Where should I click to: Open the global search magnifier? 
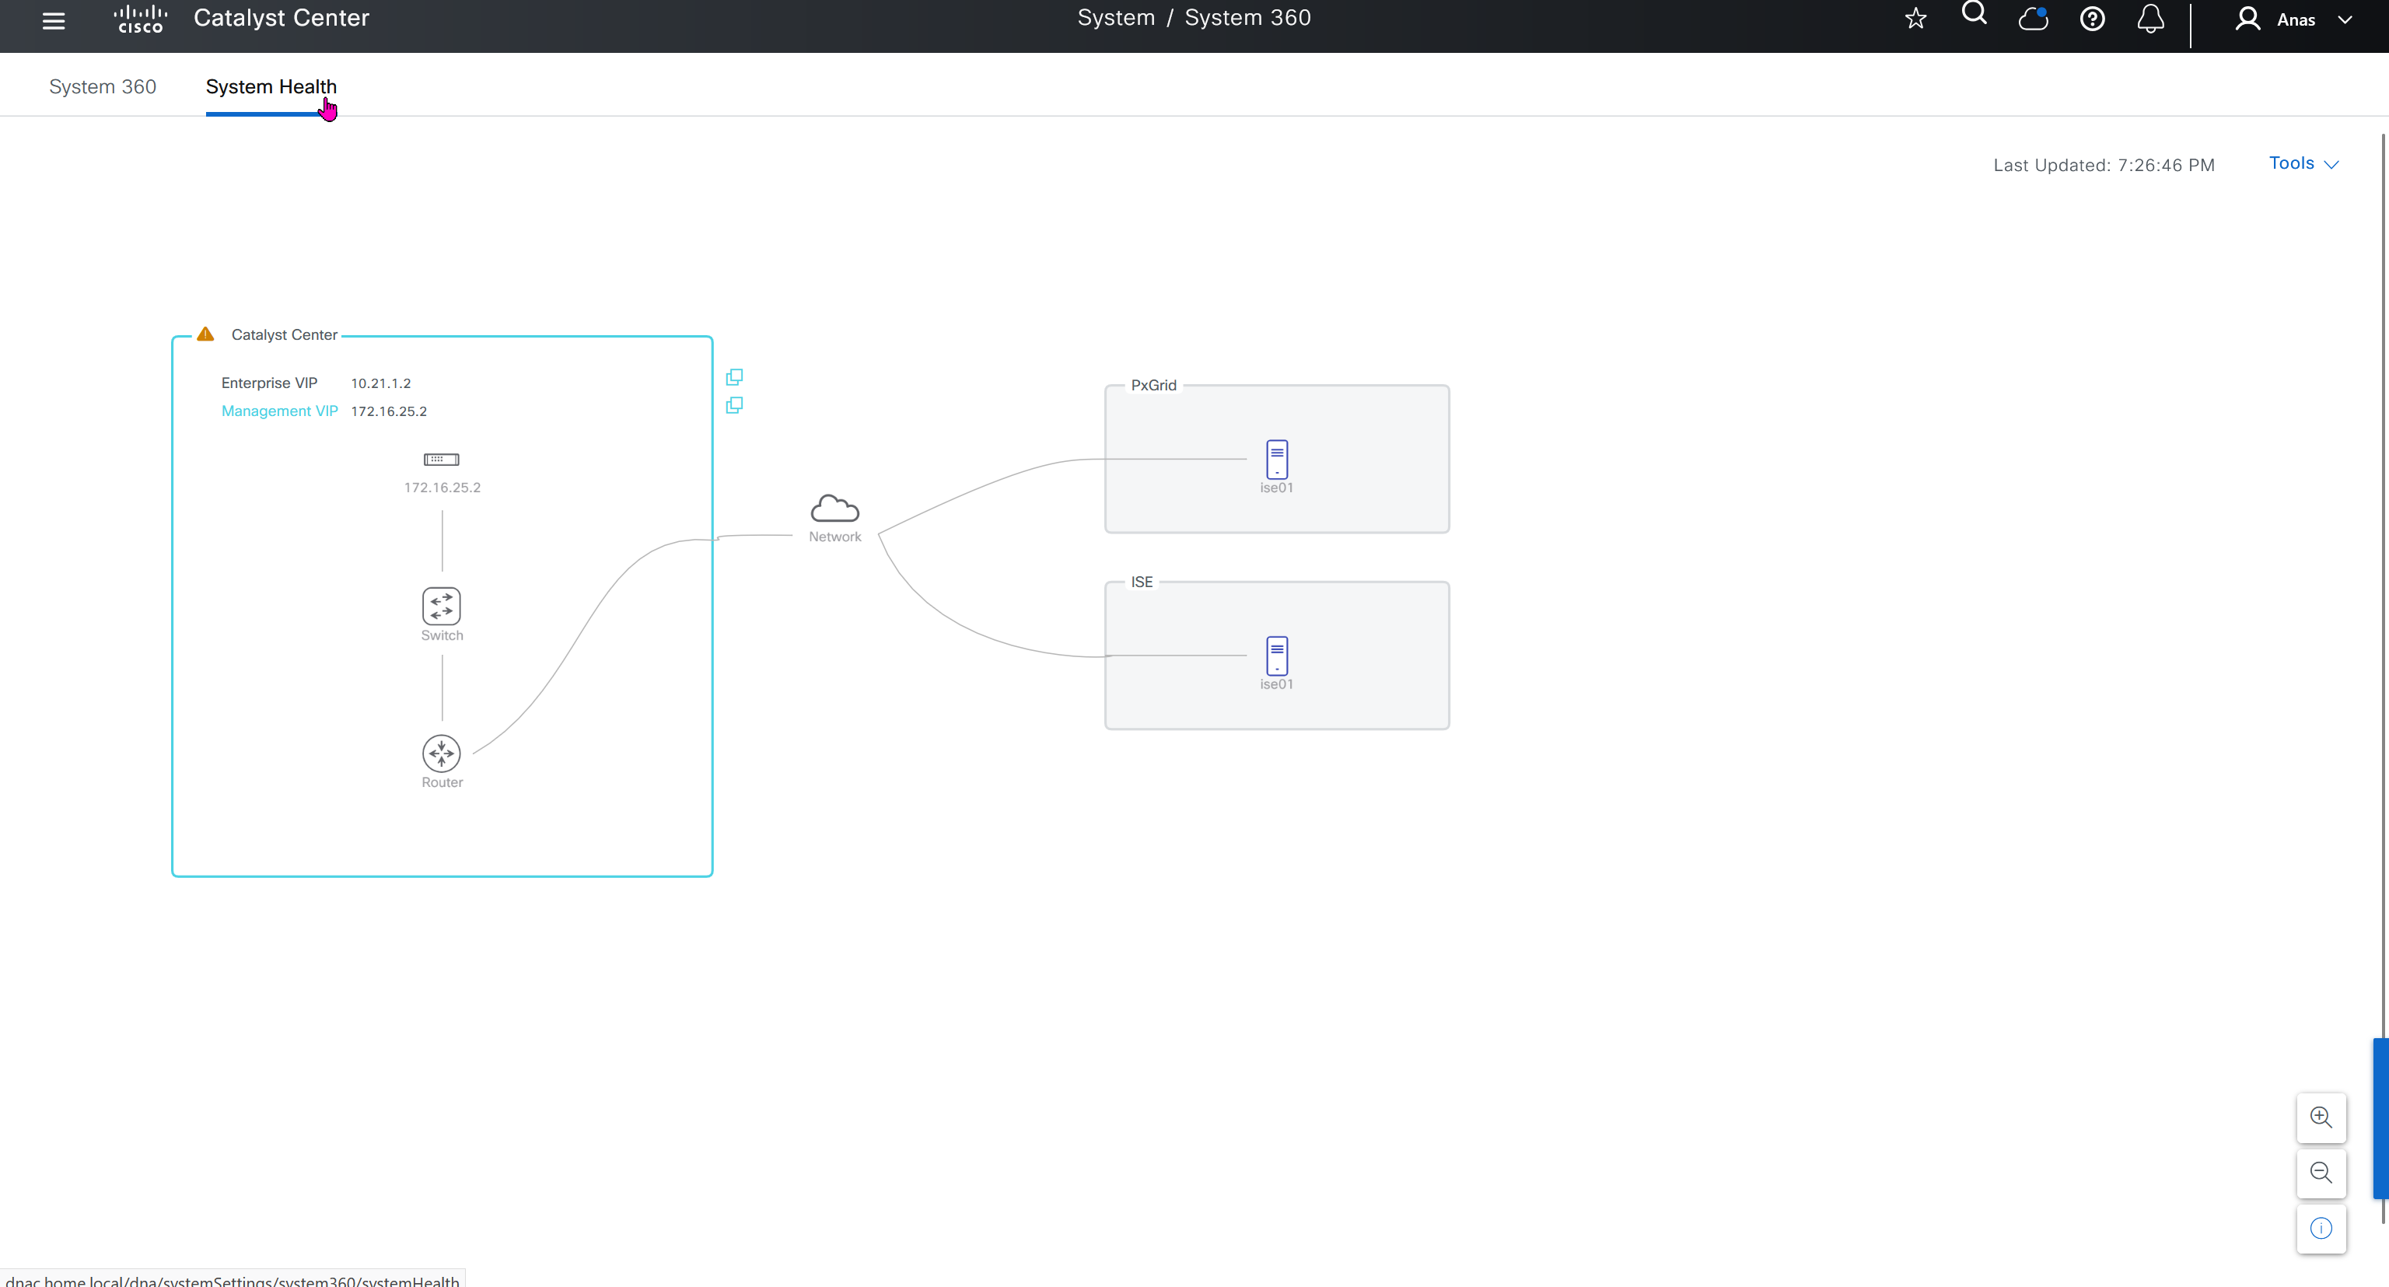(1974, 15)
